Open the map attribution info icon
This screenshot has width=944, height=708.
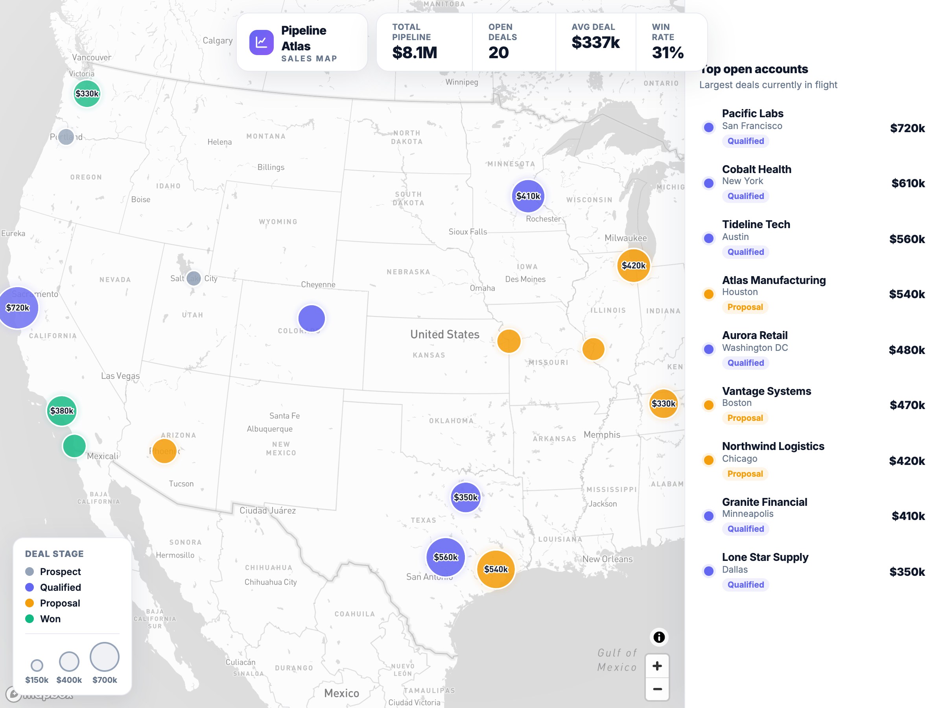[x=659, y=637]
